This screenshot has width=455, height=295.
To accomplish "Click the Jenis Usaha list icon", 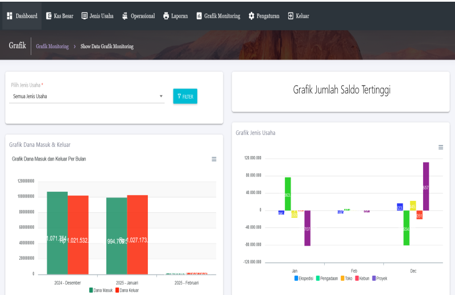I will tap(85, 16).
